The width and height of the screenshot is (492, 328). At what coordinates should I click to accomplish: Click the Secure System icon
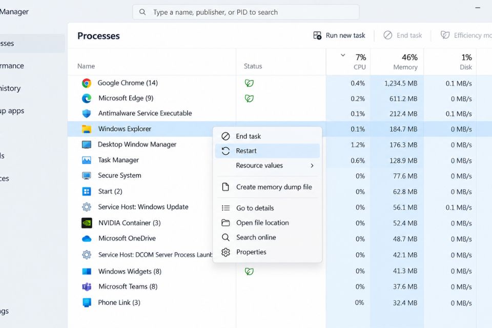click(87, 176)
